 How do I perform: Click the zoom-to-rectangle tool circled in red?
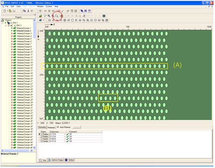click(x=57, y=16)
